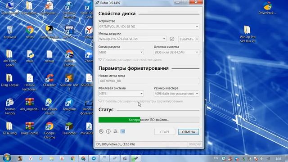Image resolution: width=288 pixels, height=162 pixels.
Task: Select the Telegram desktop shortcut
Action: (69, 104)
